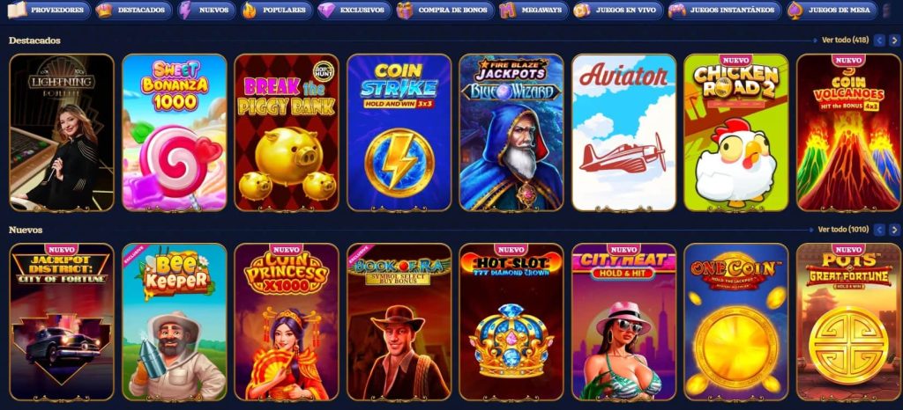Viewport: 903px width, 410px height.
Task: Launch Sweet Bonanza 1000 game
Action: [x=175, y=133]
